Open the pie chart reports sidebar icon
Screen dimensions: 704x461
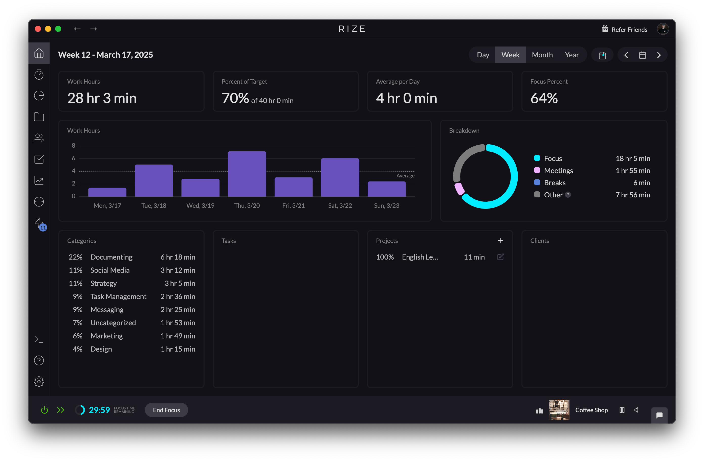39,96
